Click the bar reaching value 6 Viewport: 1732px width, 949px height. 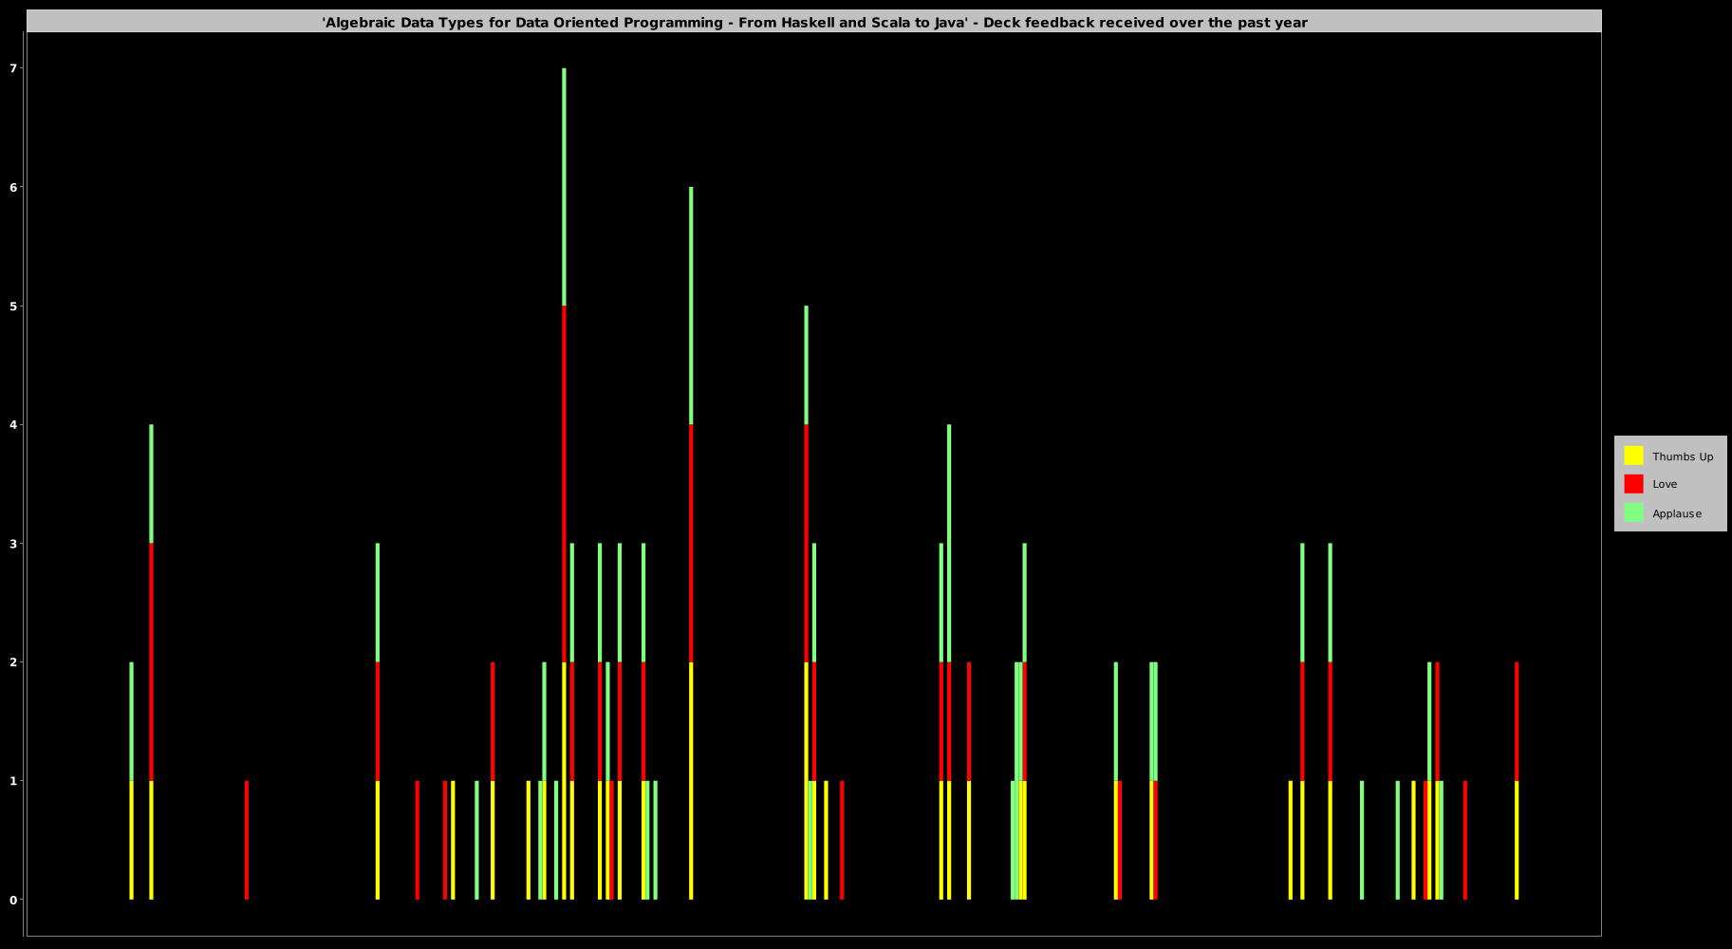(x=691, y=543)
